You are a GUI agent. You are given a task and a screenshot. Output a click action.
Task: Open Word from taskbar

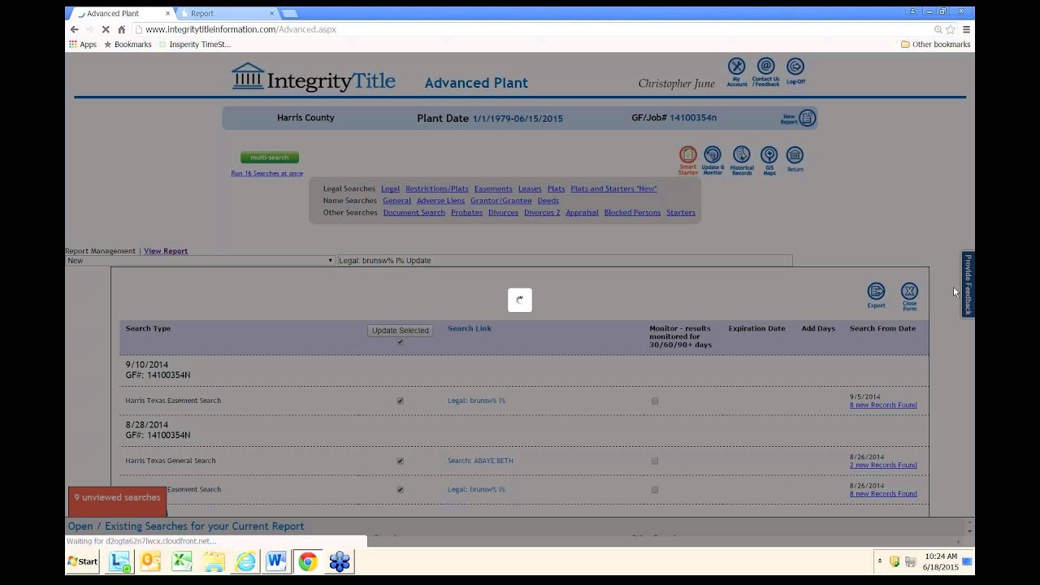(x=276, y=561)
